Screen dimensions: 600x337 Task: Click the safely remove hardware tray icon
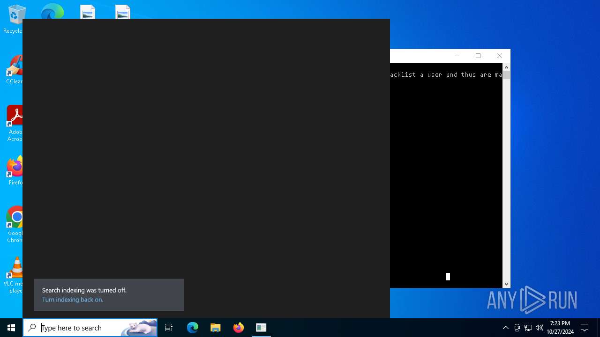517,328
